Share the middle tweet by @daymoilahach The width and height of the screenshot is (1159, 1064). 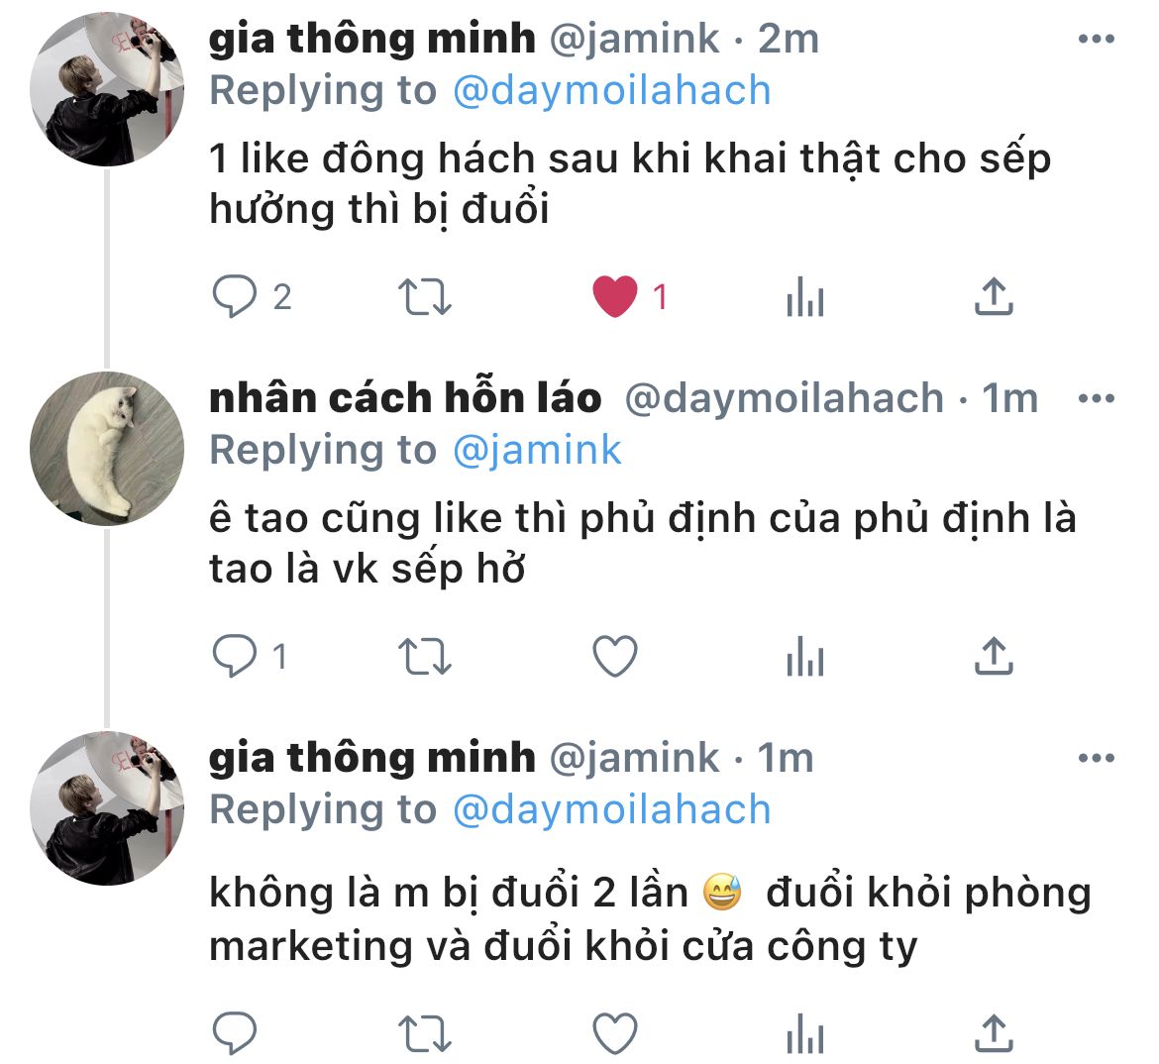coord(994,656)
